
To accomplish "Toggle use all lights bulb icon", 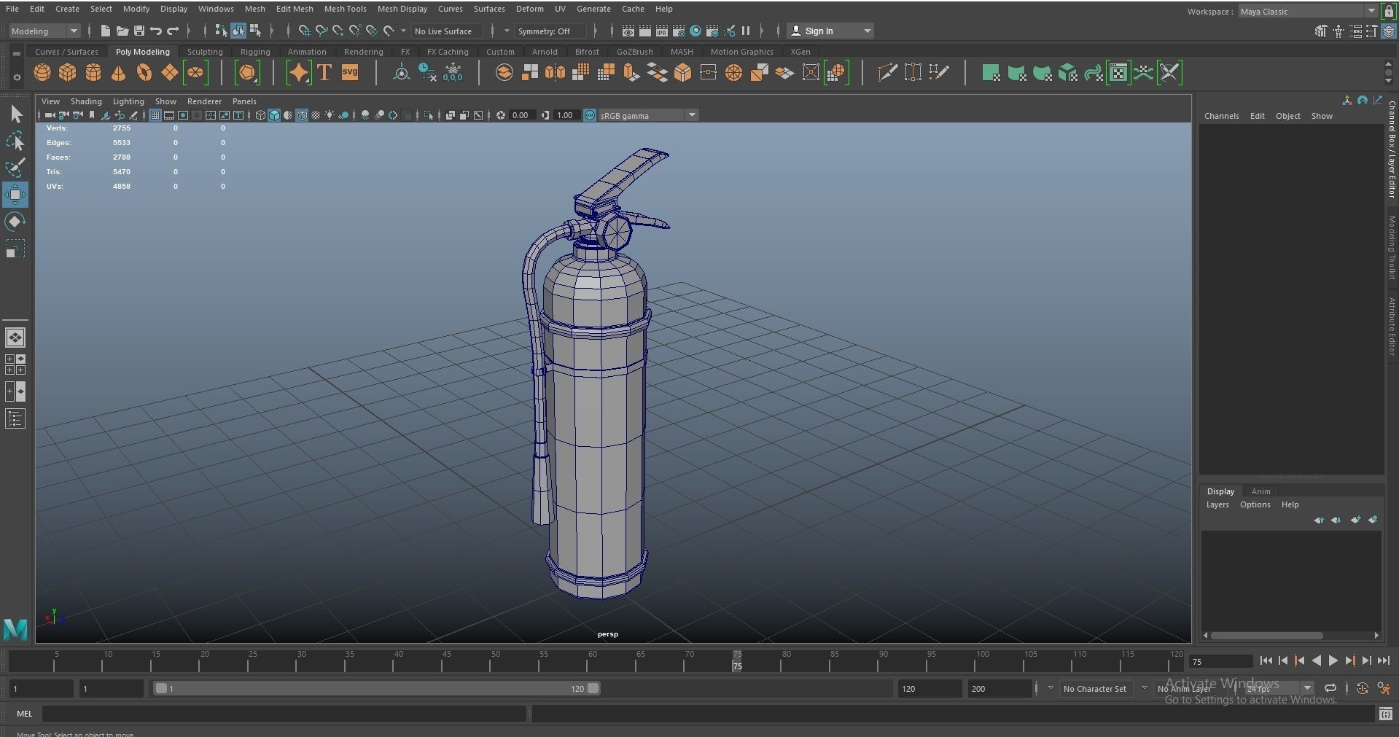I will tap(330, 115).
